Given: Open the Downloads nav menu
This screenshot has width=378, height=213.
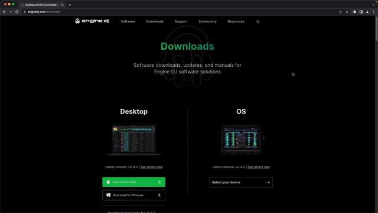Looking at the screenshot, I should tap(155, 21).
